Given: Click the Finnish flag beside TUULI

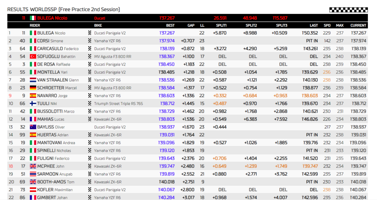Looking at the screenshot, I should tap(33, 103).
